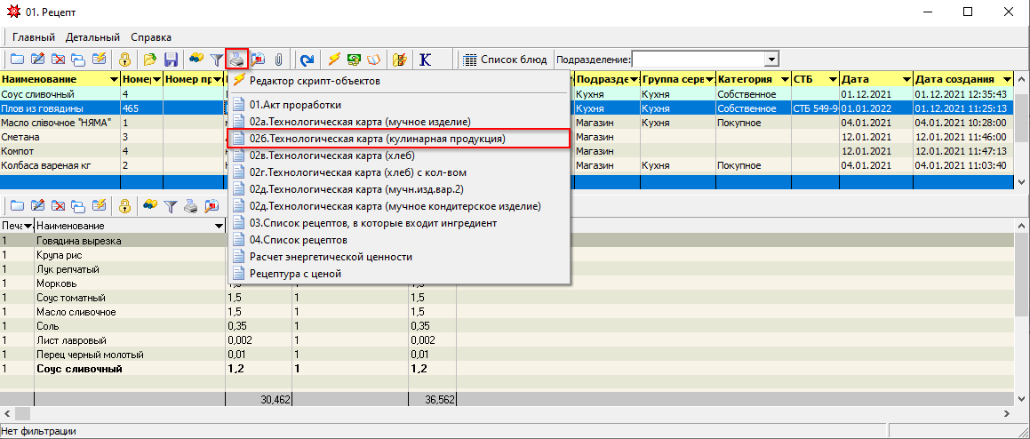Open the Категория column filter dropdown
This screenshot has width=1030, height=439.
click(783, 79)
